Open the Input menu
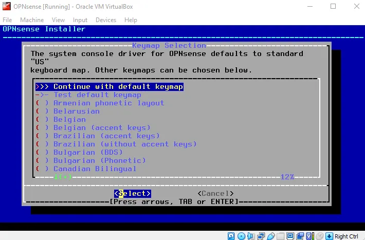 pos(80,20)
